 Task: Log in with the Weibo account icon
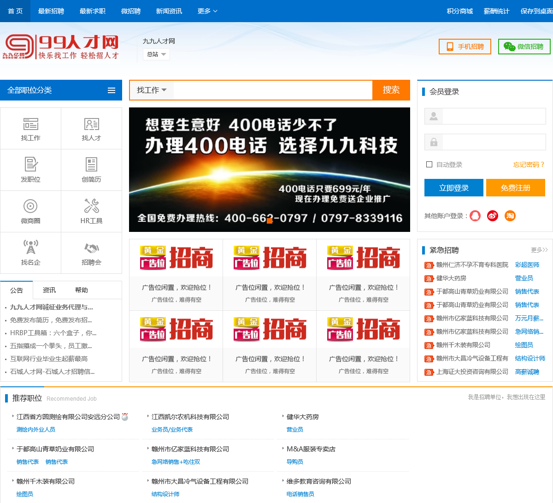click(493, 216)
